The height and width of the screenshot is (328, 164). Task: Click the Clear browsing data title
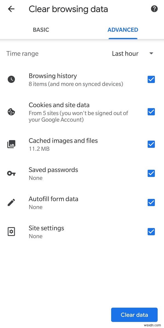coord(68,9)
